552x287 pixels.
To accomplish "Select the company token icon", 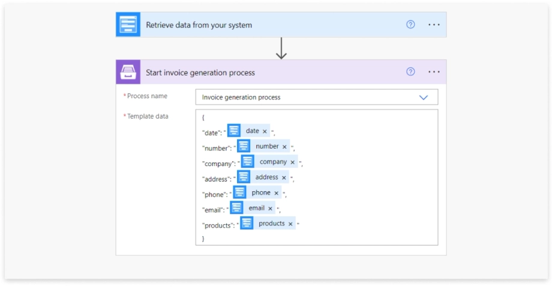I will click(247, 161).
